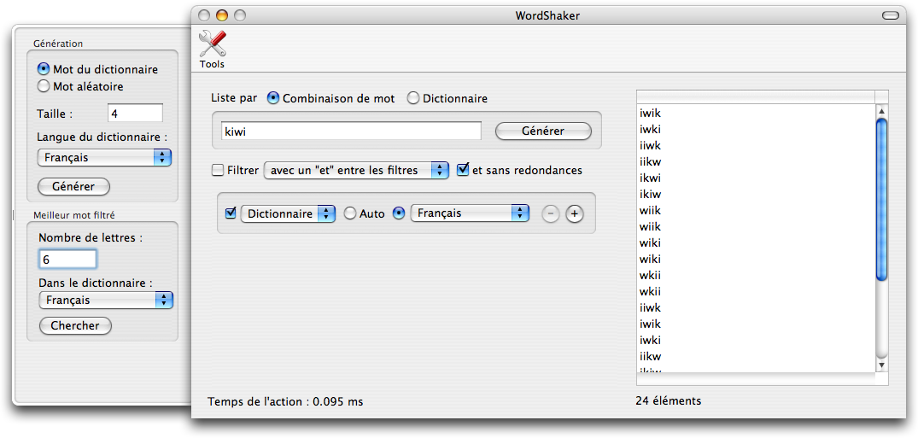
Task: Click Générer in the Génération panel
Action: [x=73, y=187]
